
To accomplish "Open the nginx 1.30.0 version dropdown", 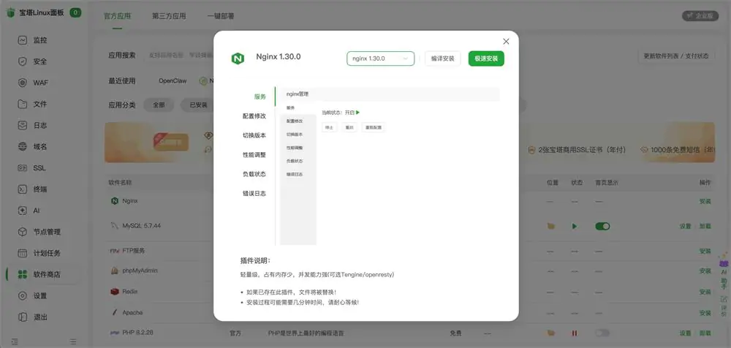I will [x=380, y=58].
